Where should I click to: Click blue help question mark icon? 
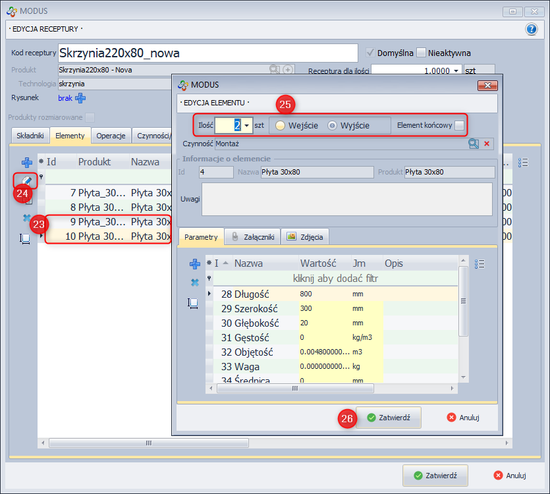tap(532, 29)
